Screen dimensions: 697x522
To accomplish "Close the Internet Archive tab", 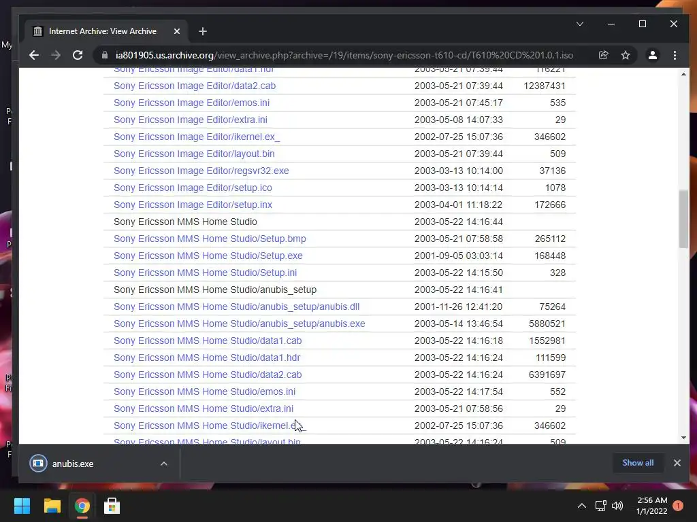I will pos(177,31).
